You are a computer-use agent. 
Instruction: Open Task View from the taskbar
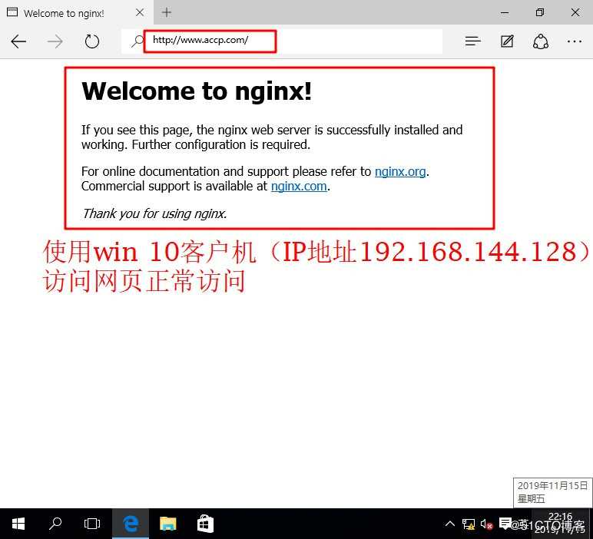pyautogui.click(x=92, y=524)
